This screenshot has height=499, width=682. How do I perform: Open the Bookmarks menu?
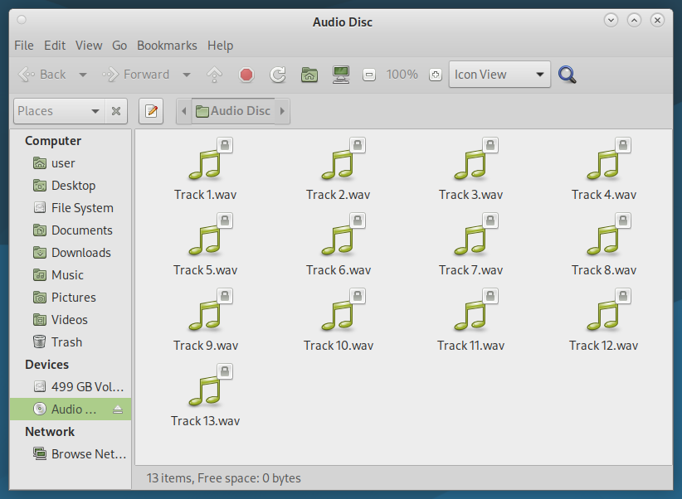(167, 46)
